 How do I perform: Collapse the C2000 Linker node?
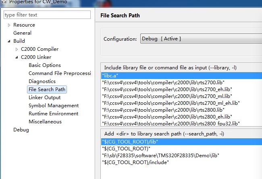[x=17, y=57]
